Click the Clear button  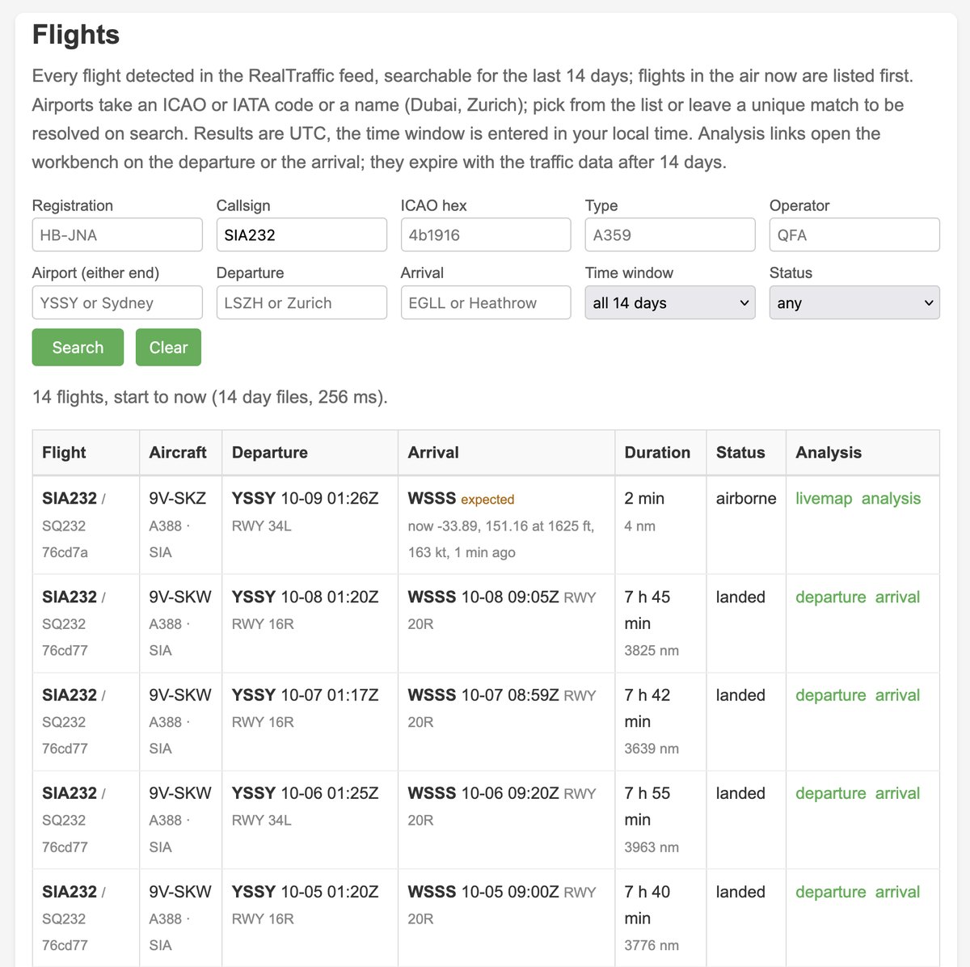168,347
